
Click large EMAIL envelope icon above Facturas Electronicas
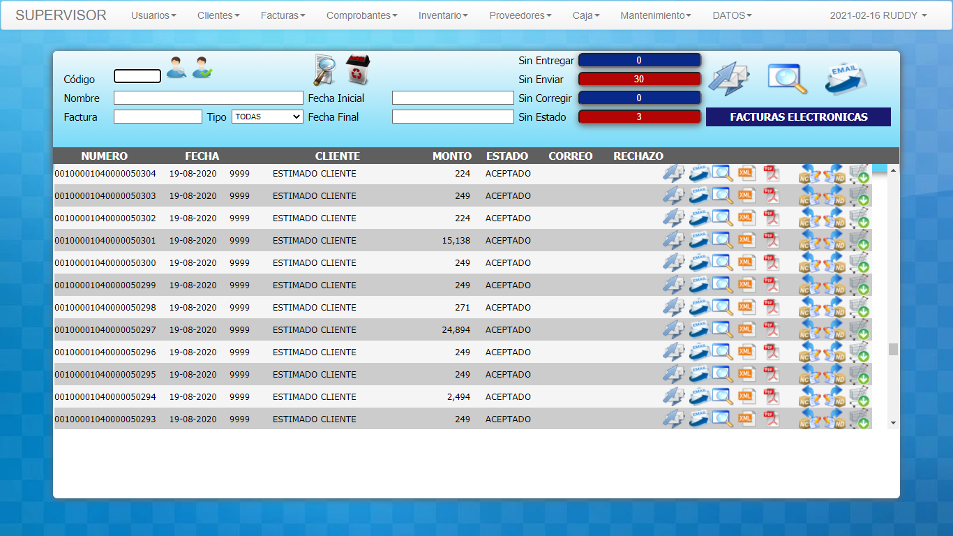tap(845, 78)
